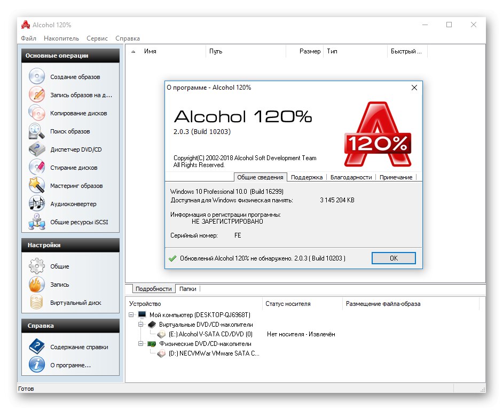The height and width of the screenshot is (410, 503).
Task: Click the Основные операции panel header
Action: click(70, 56)
